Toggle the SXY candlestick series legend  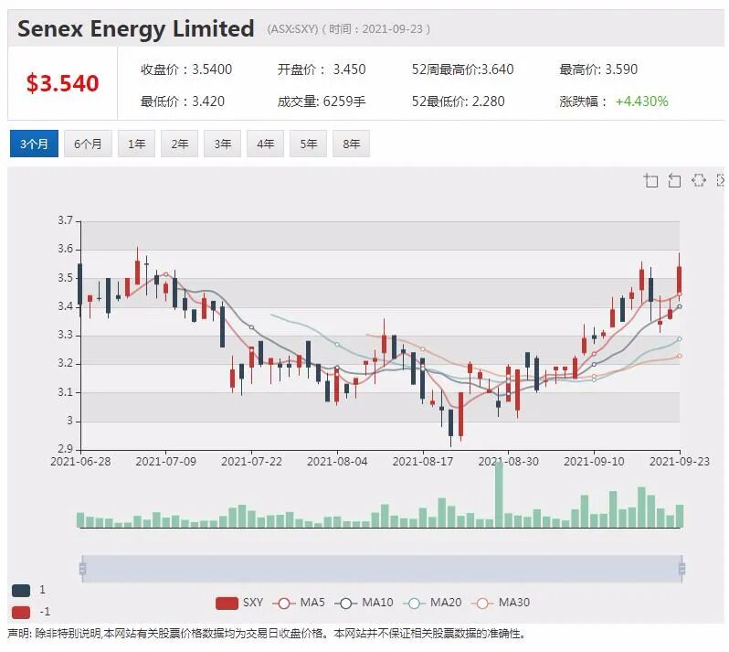(239, 603)
